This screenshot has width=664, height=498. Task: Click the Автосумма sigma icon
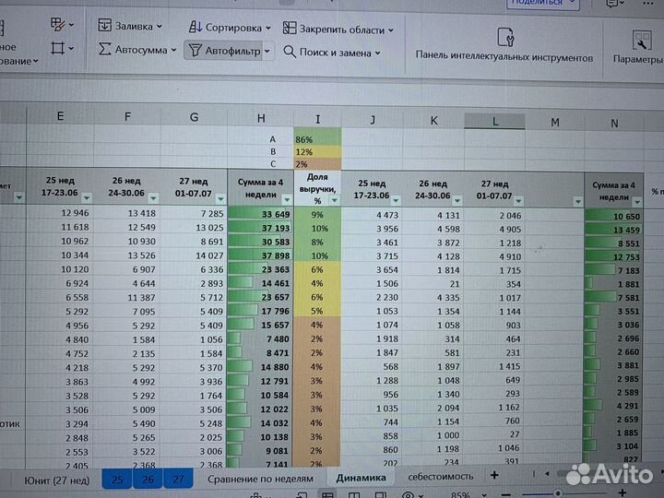[104, 49]
